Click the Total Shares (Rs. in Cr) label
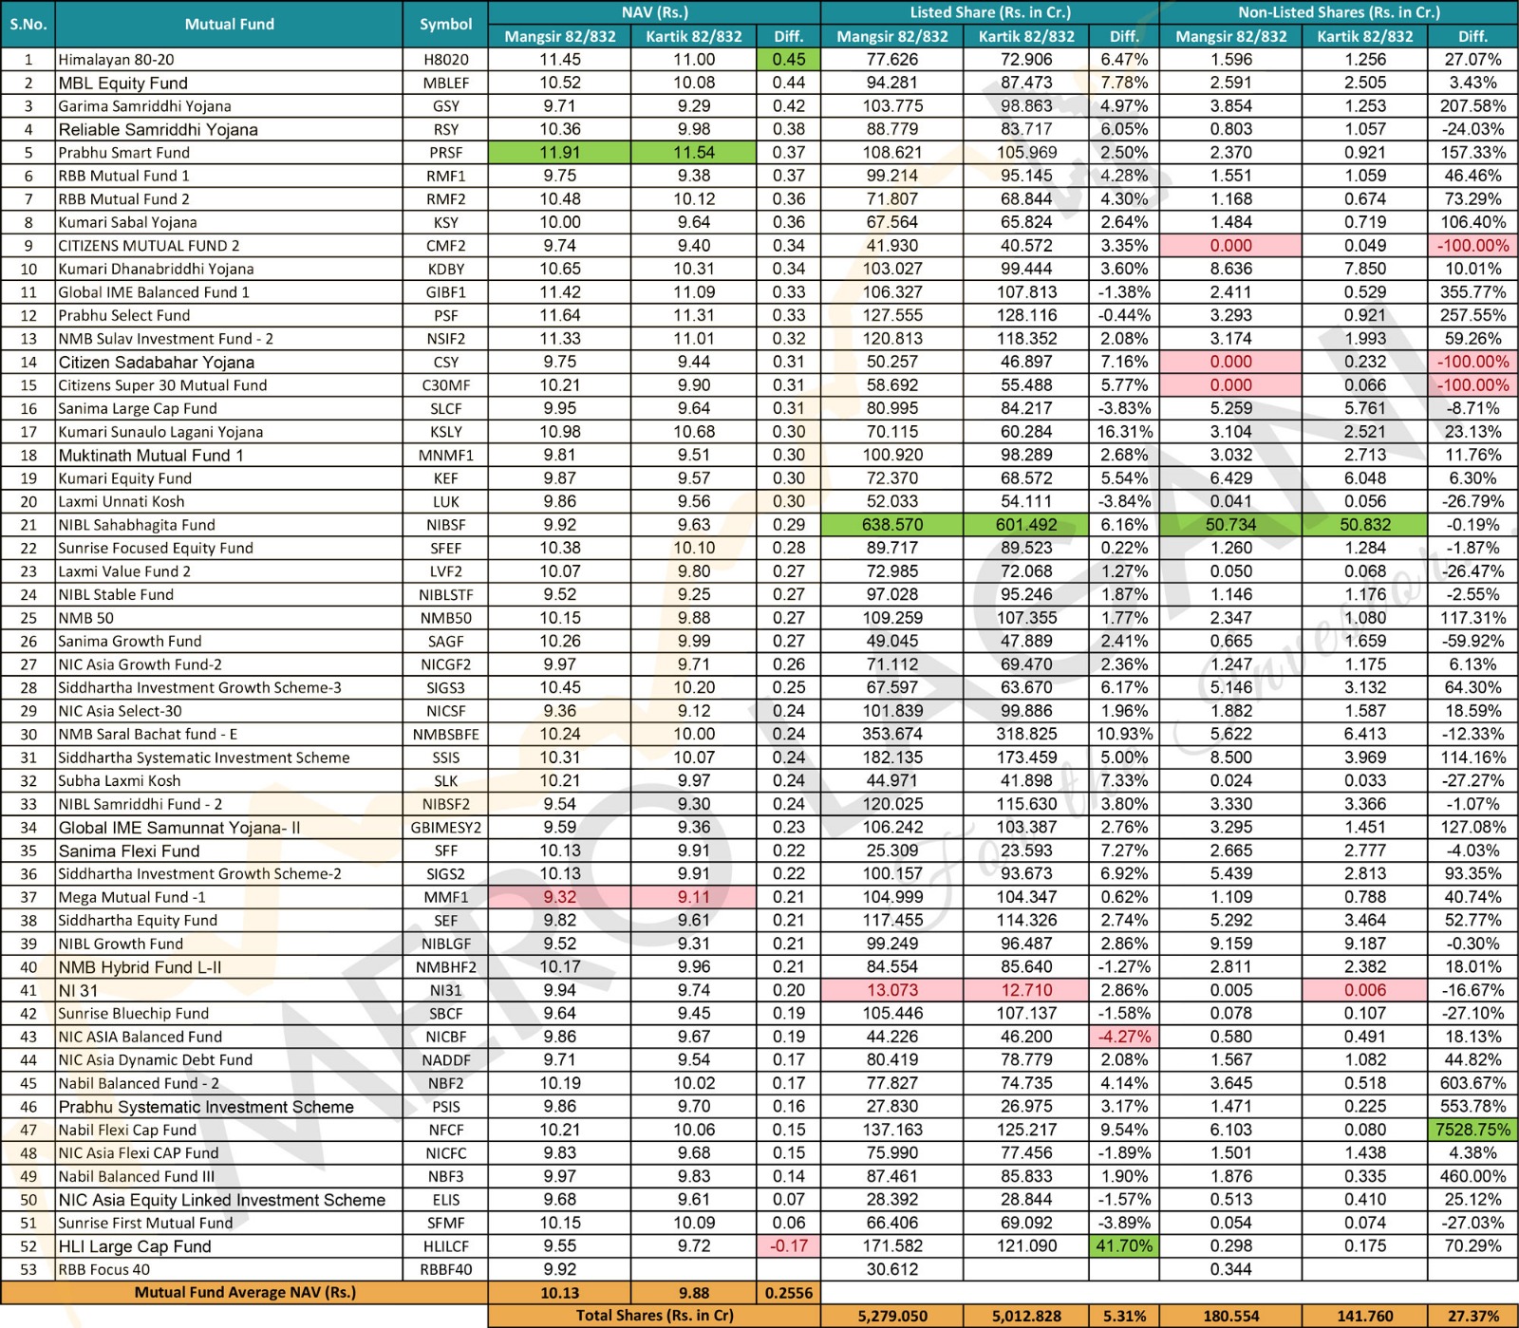Viewport: 1519px width, 1328px height. tap(654, 1316)
